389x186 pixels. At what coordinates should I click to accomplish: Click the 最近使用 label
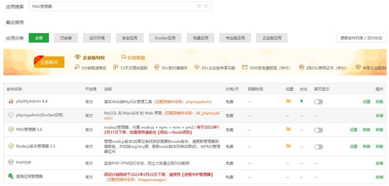(x=15, y=22)
